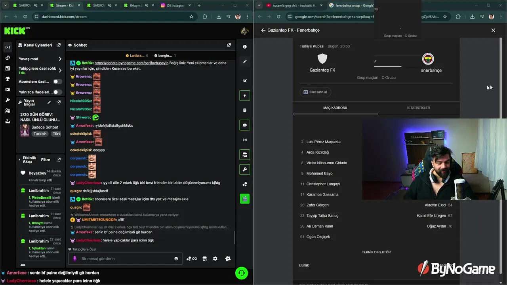The width and height of the screenshot is (507, 285).
Task: Open Chrome downloads in the left window
Action: pyautogui.click(x=219, y=17)
